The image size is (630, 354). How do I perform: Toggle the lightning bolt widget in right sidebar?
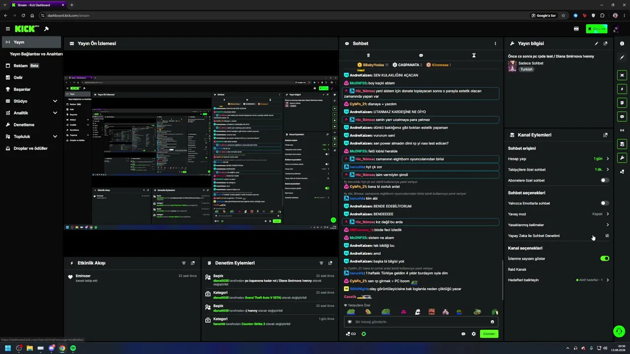click(x=622, y=89)
